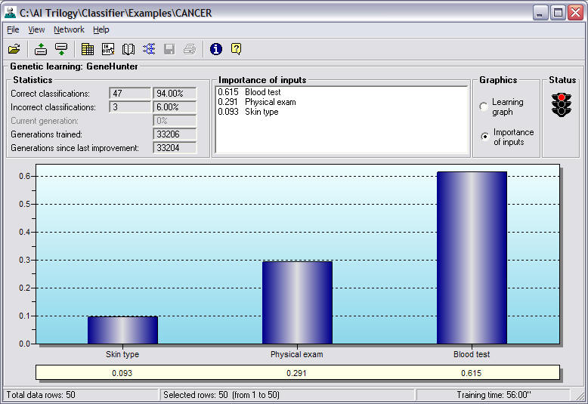Open the Network menu
Image resolution: width=588 pixels, height=404 pixels.
pos(69,29)
